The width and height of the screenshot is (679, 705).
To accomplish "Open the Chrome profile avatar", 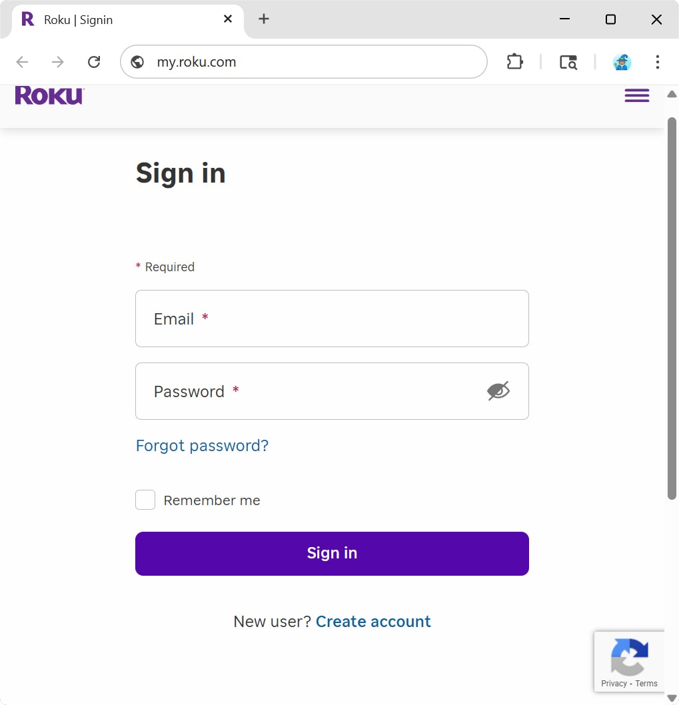I will coord(622,62).
